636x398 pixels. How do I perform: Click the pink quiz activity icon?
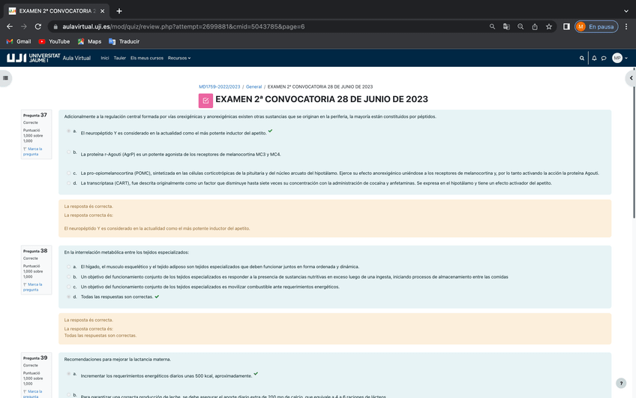(x=205, y=100)
